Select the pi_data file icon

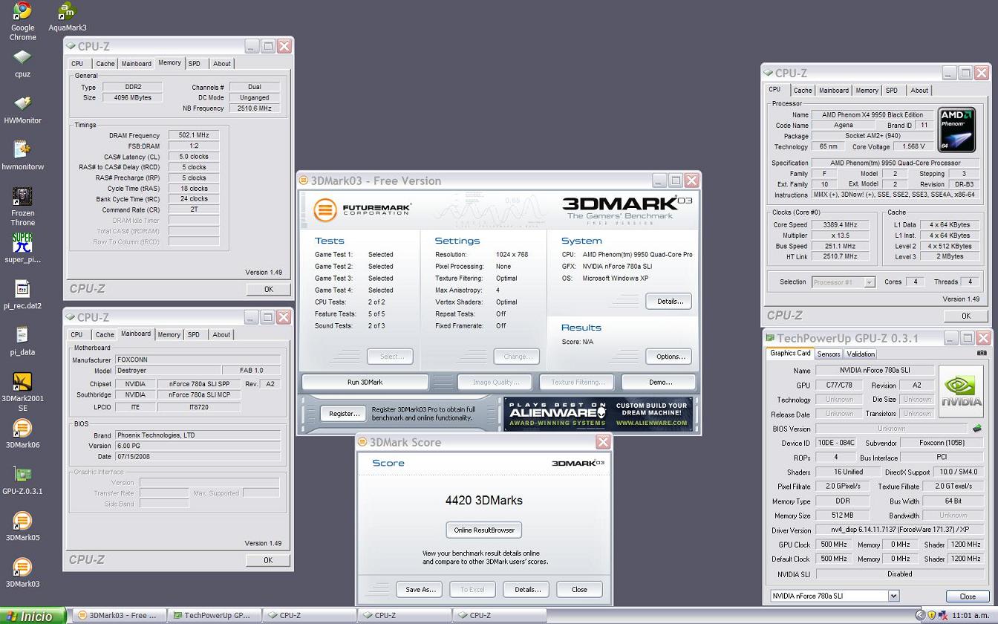click(22, 341)
